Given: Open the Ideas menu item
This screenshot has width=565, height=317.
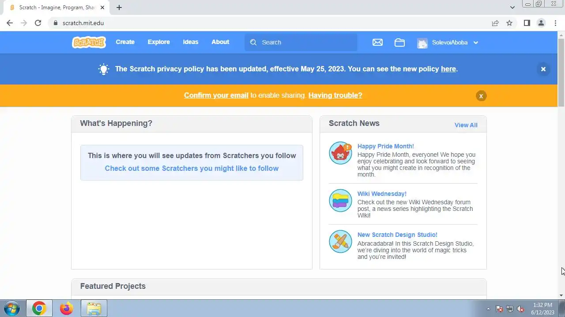Looking at the screenshot, I should coord(191,42).
